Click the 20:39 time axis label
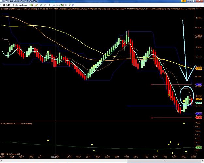This screenshot has height=163, width=204. tap(184, 157)
